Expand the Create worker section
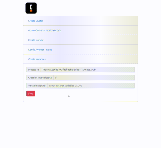Viewport: 161px width, 148px height. pyautogui.click(x=35, y=40)
